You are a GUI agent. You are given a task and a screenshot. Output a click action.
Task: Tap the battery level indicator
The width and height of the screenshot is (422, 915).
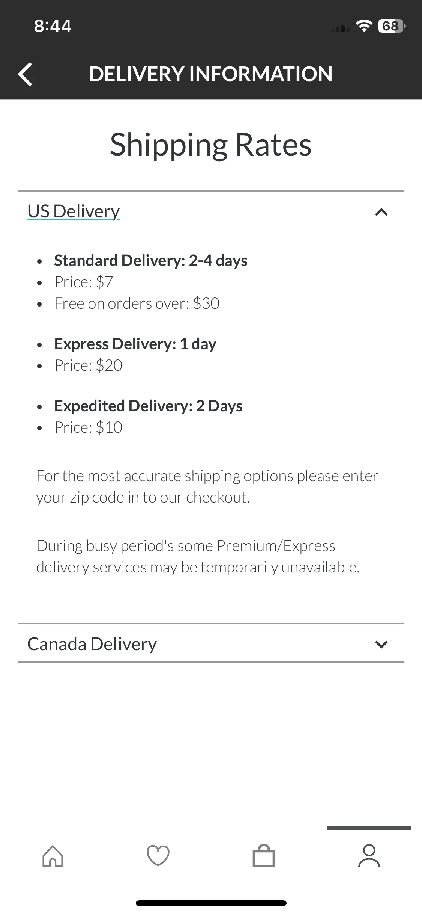pyautogui.click(x=392, y=26)
